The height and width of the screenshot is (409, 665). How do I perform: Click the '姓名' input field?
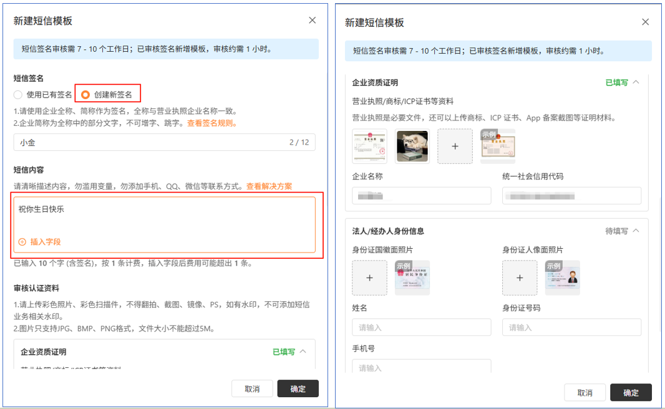pos(422,327)
